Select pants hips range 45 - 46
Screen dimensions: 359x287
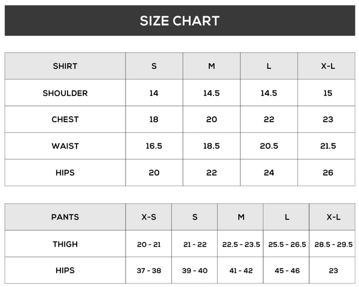pos(287,270)
